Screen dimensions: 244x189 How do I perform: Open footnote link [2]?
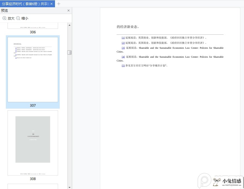(x=123, y=43)
